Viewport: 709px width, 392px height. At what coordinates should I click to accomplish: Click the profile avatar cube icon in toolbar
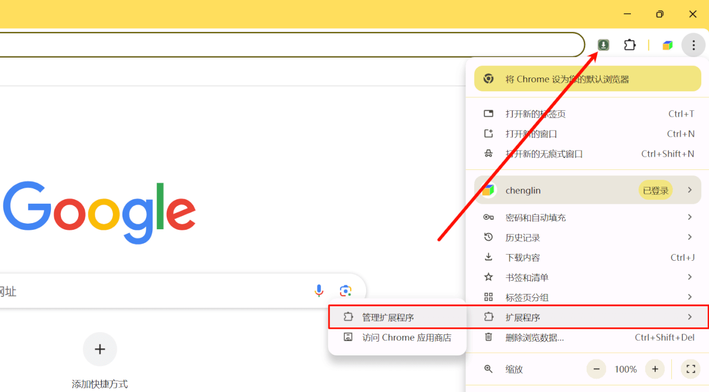tap(667, 45)
